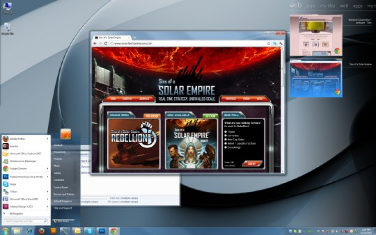Open the Windows Start orb

tap(5, 231)
